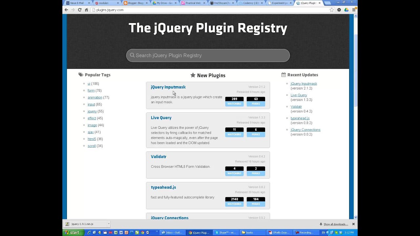The height and width of the screenshot is (236, 420).
Task: Open new browser tab button
Action: click(x=327, y=3)
